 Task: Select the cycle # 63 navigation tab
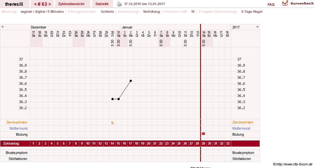click(x=42, y=4)
